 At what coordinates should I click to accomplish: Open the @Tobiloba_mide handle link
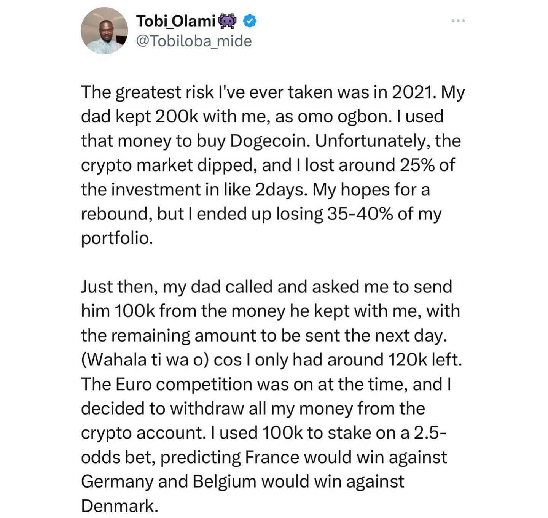point(194,41)
